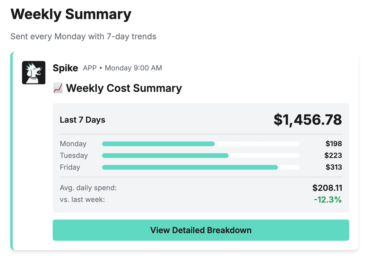The width and height of the screenshot is (366, 263).
Task: Click the $1,456.78 total amount
Action: click(x=308, y=120)
